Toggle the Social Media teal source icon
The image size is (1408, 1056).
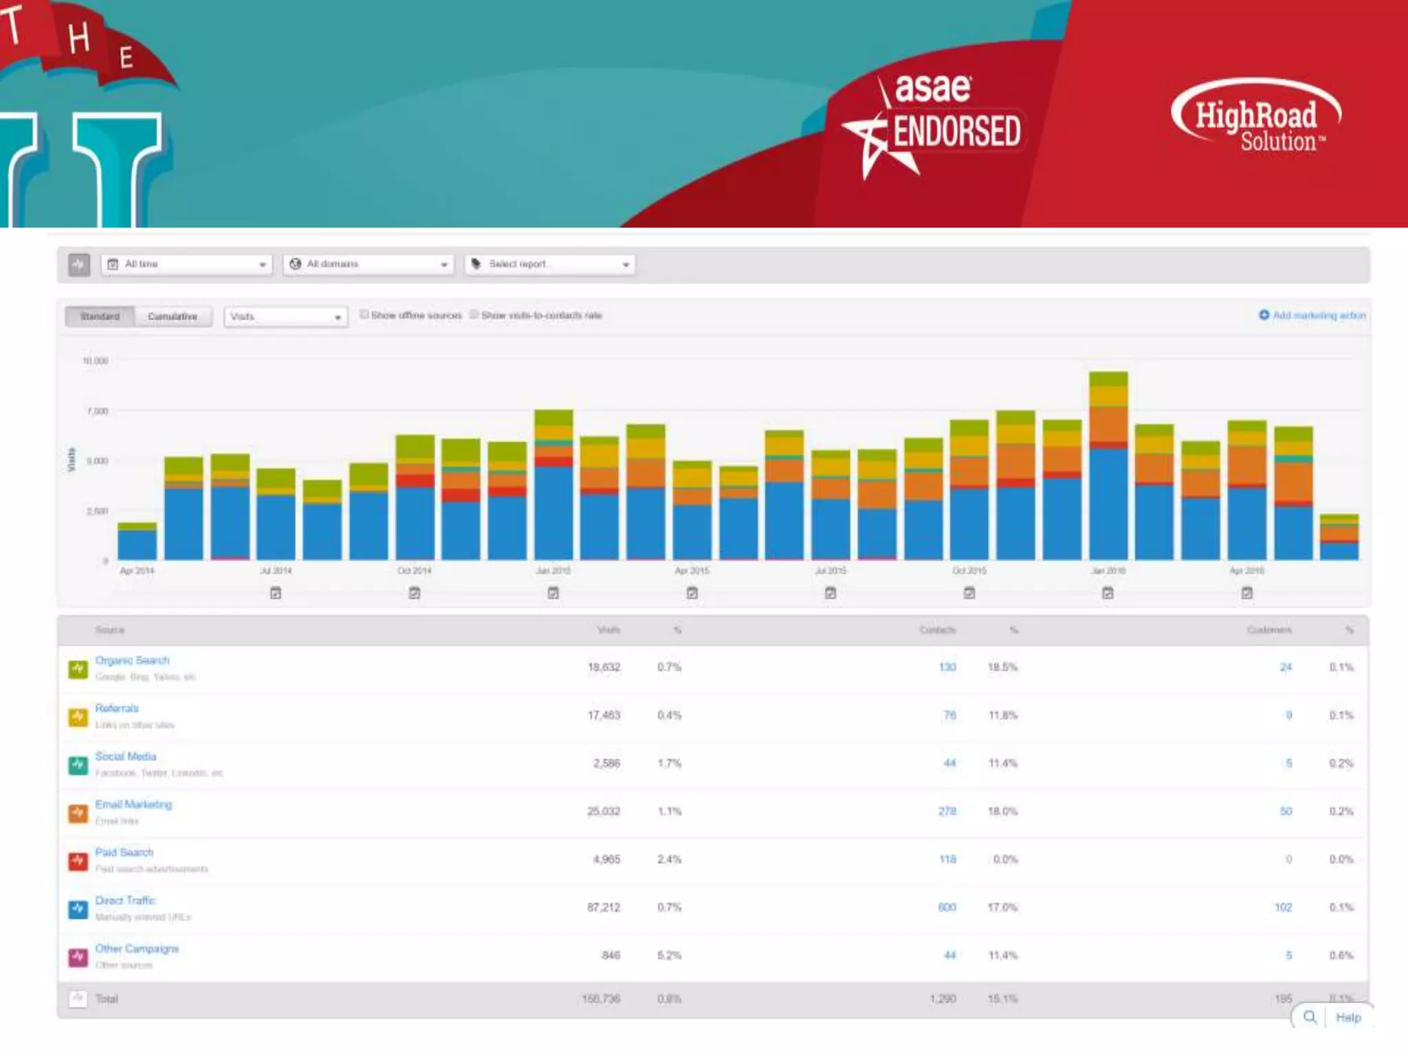click(78, 765)
